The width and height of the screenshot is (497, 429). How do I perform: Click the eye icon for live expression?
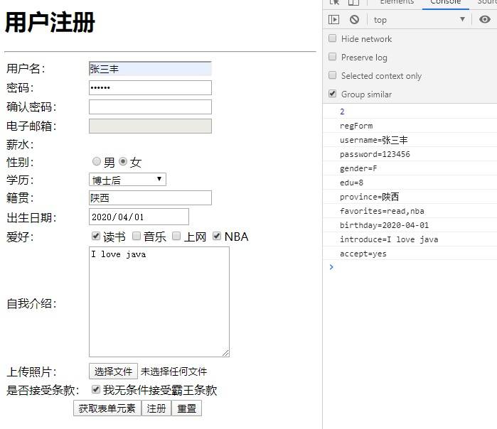tap(485, 20)
